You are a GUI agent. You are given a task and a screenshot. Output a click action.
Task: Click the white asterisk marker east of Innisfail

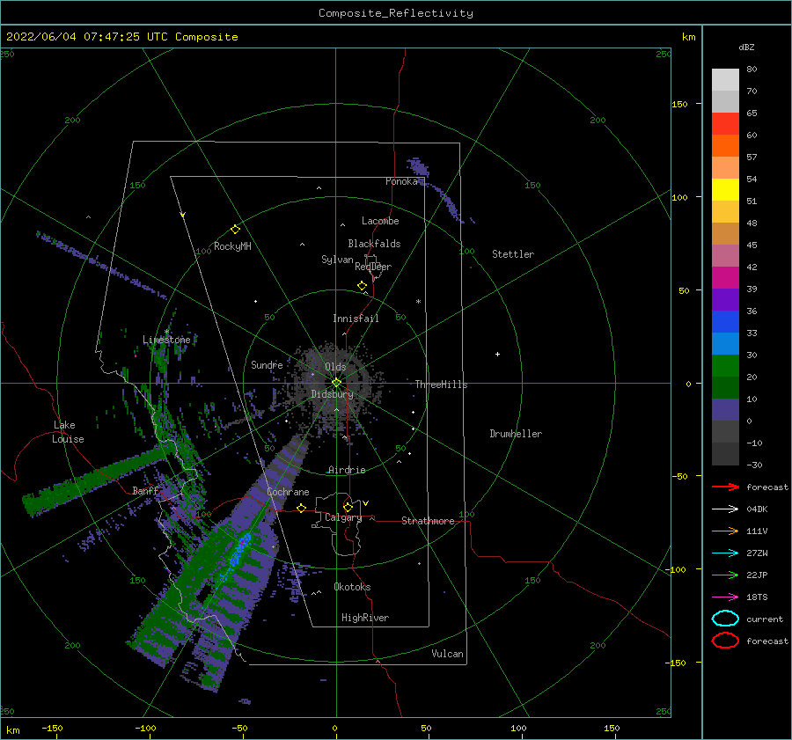(x=418, y=302)
